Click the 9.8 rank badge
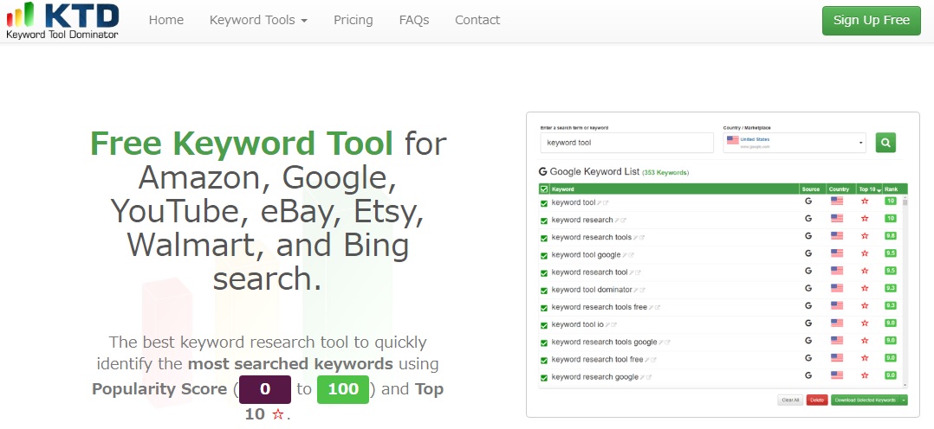The width and height of the screenshot is (934, 429). tap(891, 235)
